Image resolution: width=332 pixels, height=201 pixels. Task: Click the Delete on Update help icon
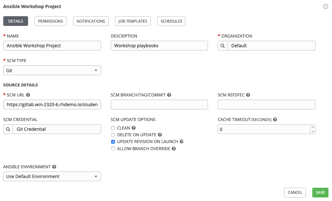(160, 135)
